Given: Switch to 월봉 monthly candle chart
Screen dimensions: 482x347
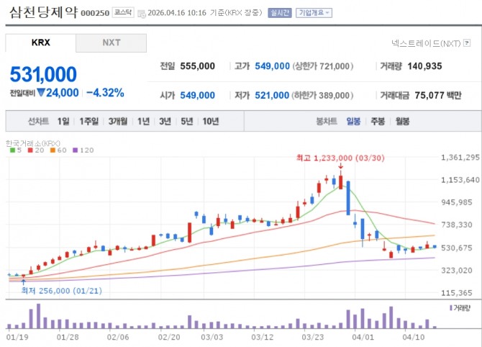Looking at the screenshot, I should click(x=401, y=121).
